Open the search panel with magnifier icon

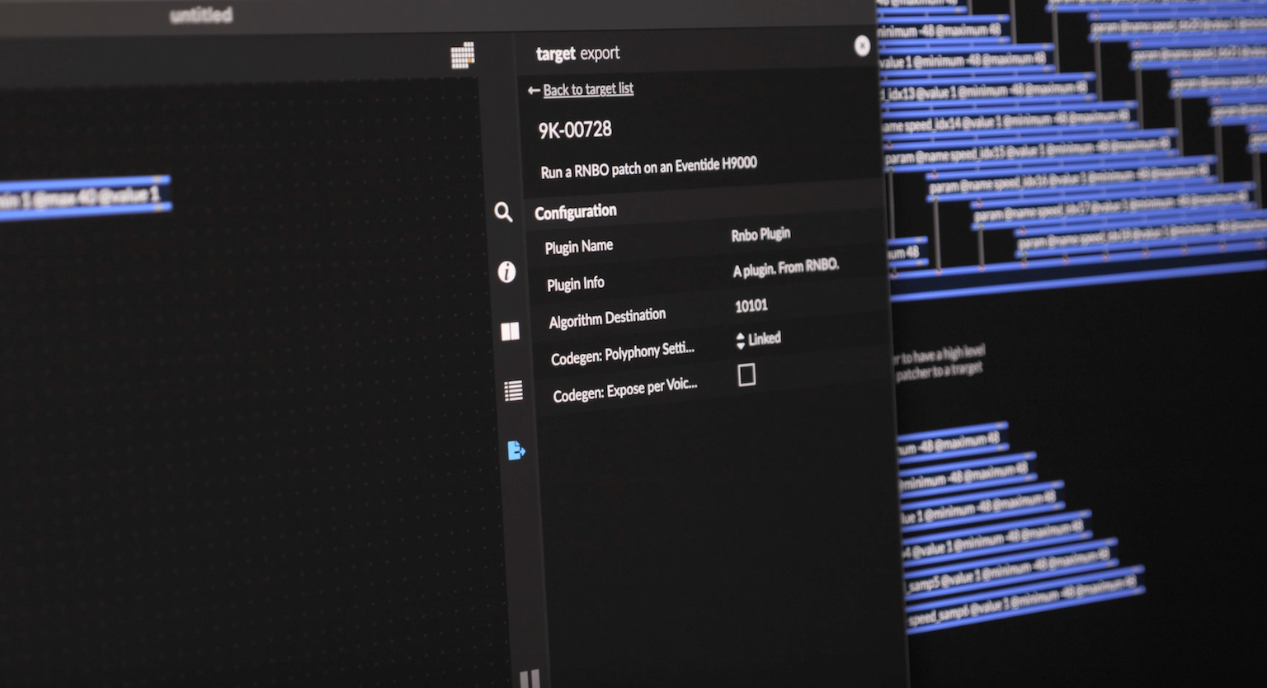click(503, 213)
